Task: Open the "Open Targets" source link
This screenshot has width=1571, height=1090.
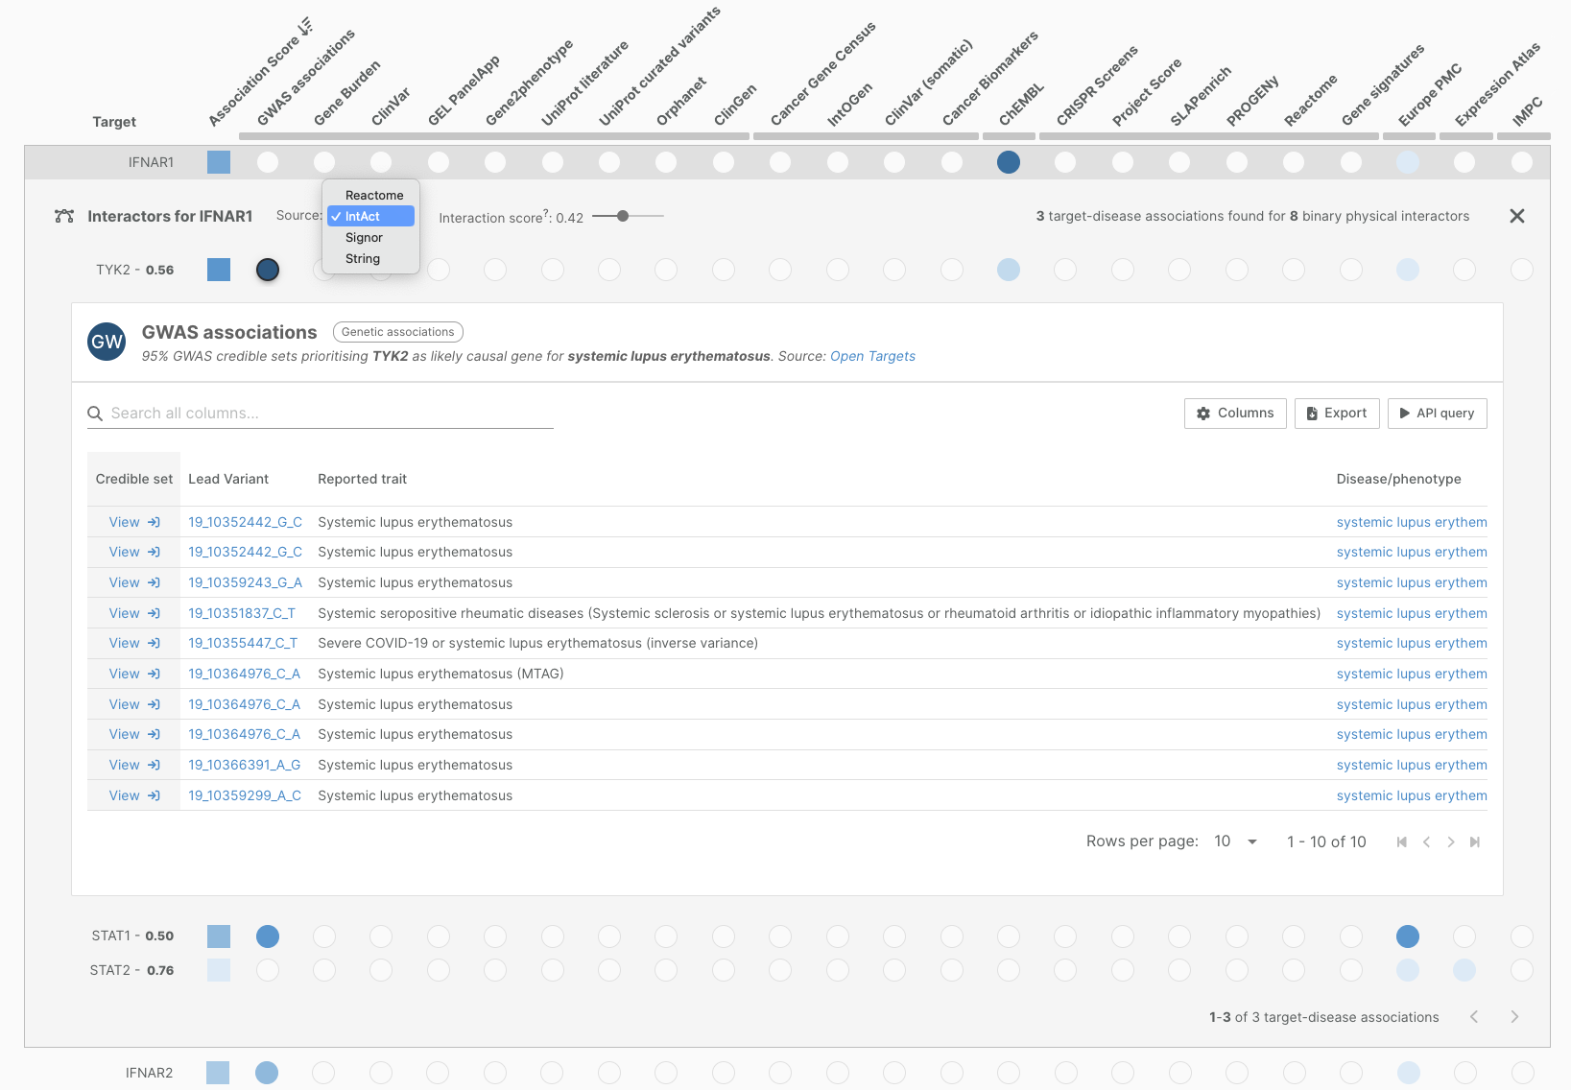Action: pyautogui.click(x=871, y=356)
